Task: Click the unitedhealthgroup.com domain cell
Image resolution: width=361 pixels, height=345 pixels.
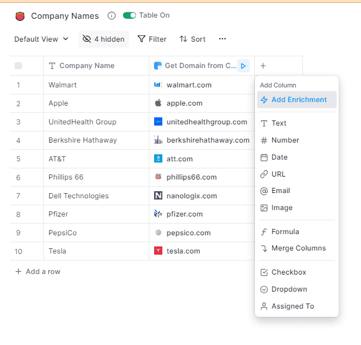Action: [x=202, y=122]
